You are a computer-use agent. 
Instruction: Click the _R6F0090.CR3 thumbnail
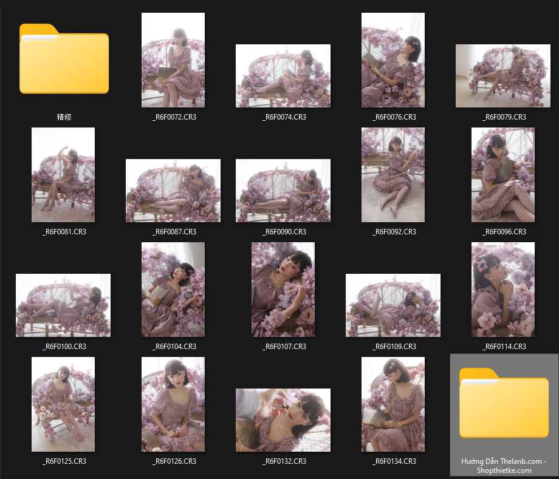(x=283, y=191)
